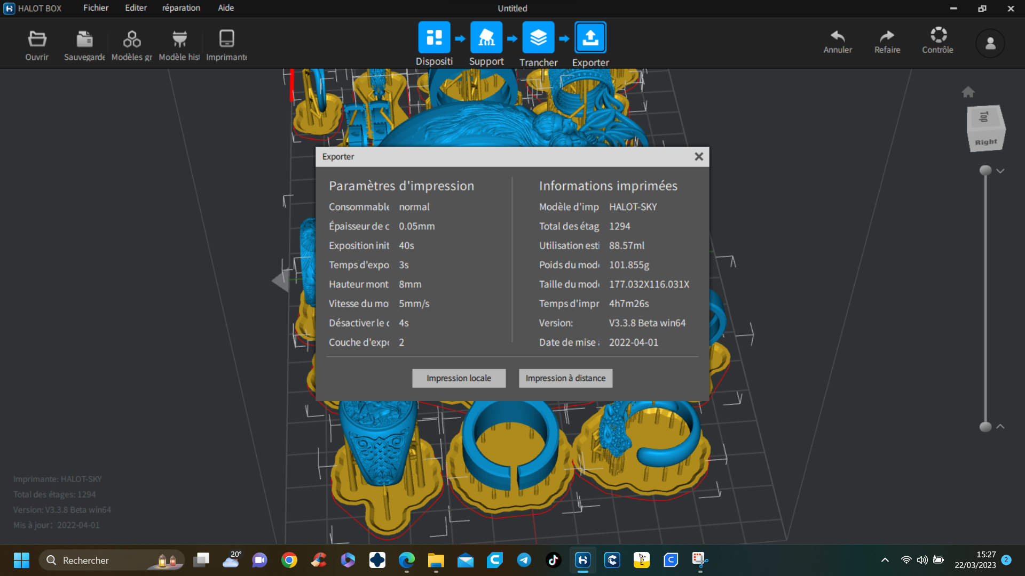The image size is (1025, 576).
Task: Show hidden system tray icons
Action: click(885, 560)
